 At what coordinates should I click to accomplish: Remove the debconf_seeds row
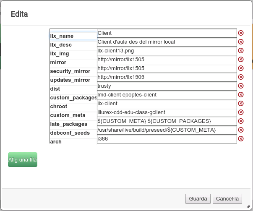point(241,130)
